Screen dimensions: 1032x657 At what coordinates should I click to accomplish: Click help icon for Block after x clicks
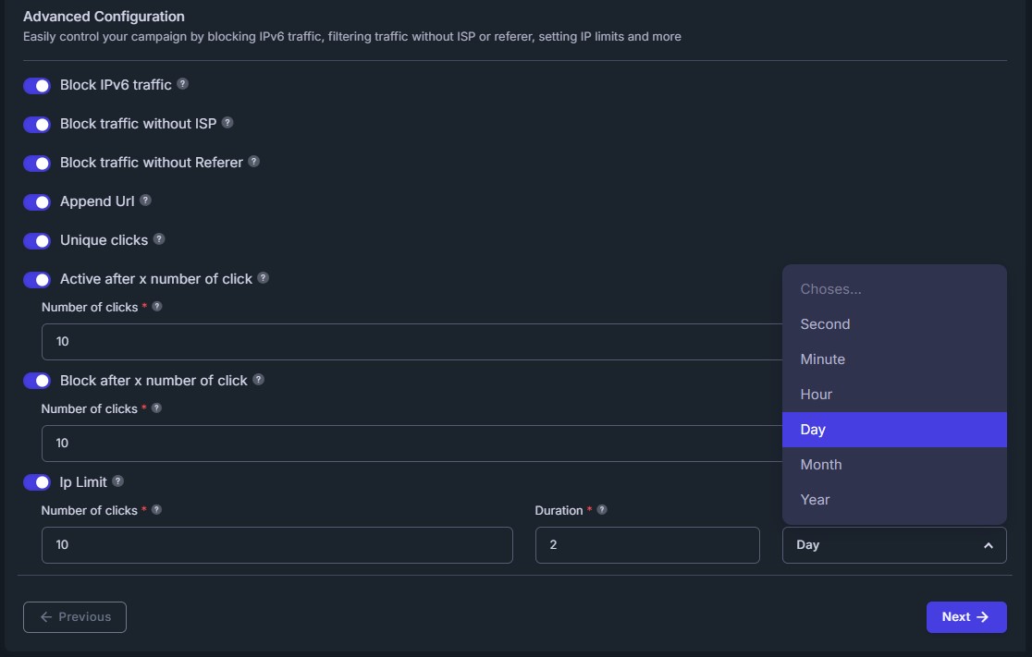(x=259, y=380)
